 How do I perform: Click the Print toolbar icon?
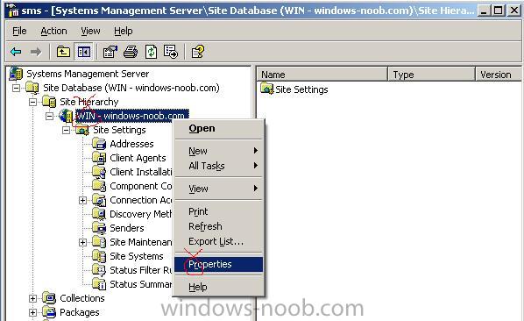pyautogui.click(x=131, y=52)
